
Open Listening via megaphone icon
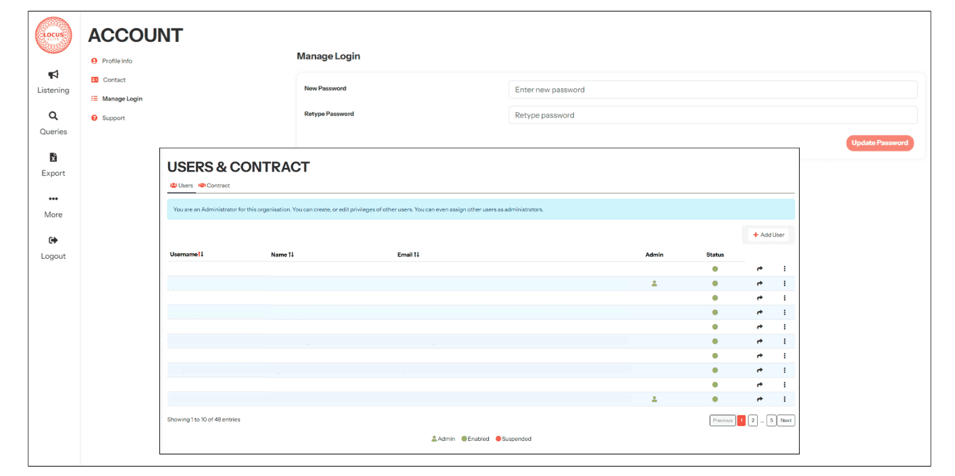coord(53,75)
